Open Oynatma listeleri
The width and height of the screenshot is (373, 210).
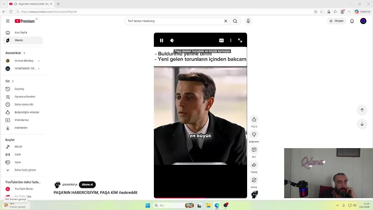click(x=23, y=97)
